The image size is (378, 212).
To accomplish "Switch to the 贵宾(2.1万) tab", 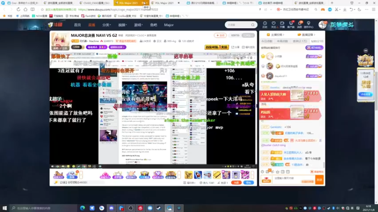I will 300,41.
